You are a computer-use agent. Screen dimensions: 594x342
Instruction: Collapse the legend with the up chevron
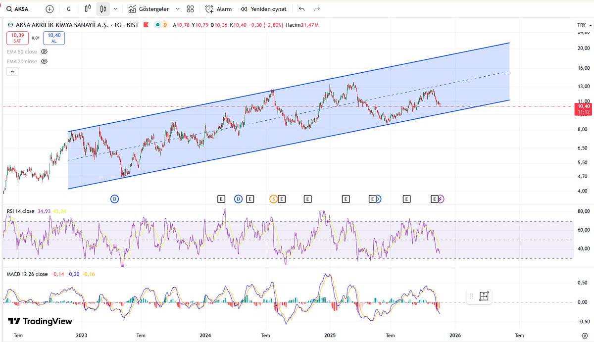pos(12,71)
